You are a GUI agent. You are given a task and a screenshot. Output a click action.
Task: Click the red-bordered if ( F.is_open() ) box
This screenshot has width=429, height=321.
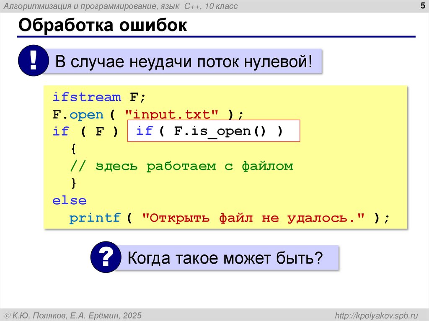(214, 131)
